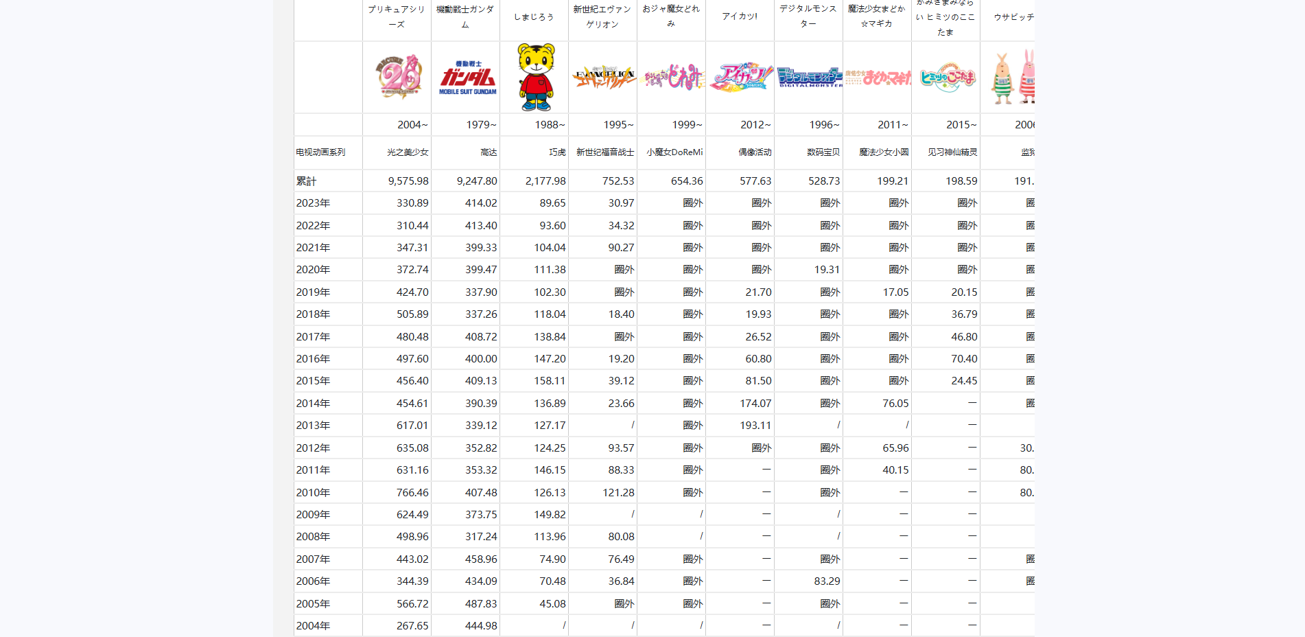Select the 2011~ start year cell

(893, 124)
